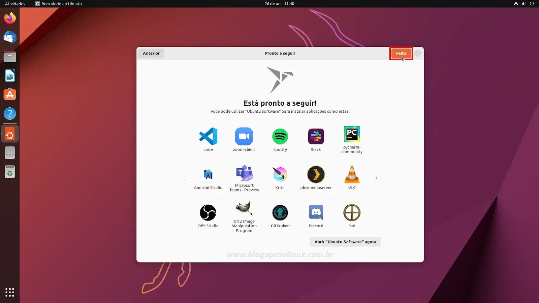Open Thunderbird mail from the dock

(x=10, y=37)
